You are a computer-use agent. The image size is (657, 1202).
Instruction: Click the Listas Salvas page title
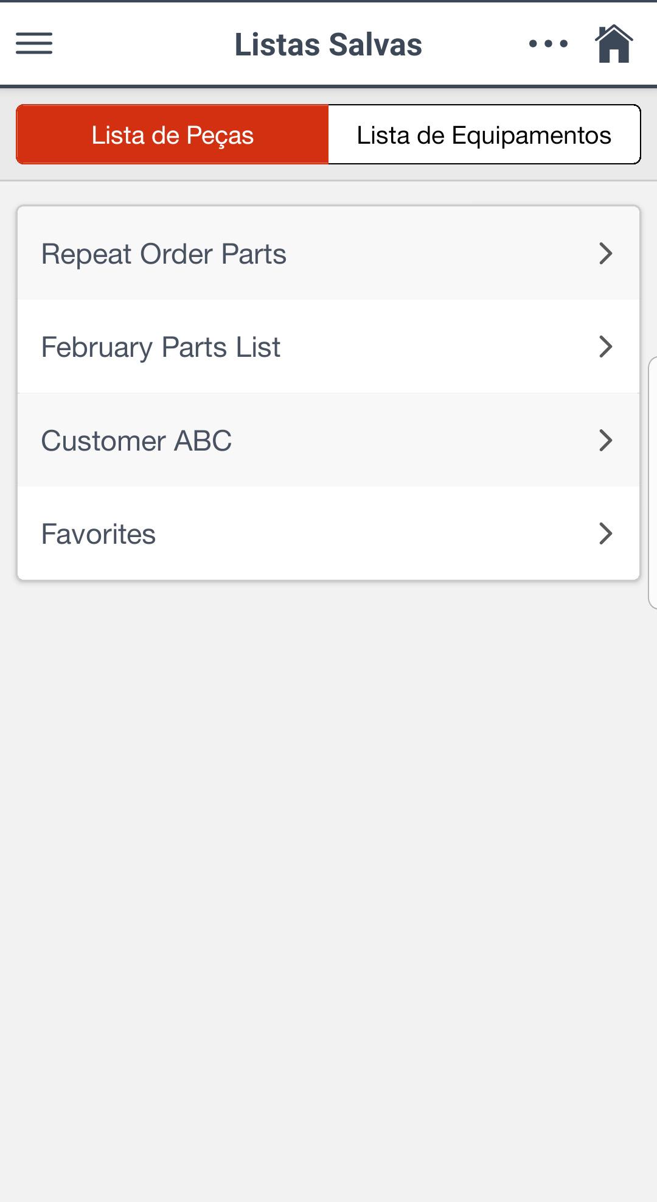(328, 44)
